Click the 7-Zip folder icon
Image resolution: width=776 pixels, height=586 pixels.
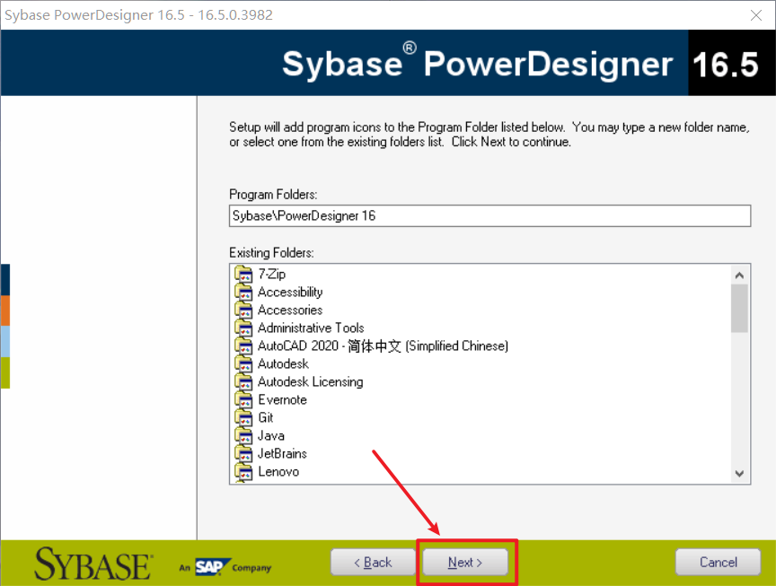pos(243,274)
